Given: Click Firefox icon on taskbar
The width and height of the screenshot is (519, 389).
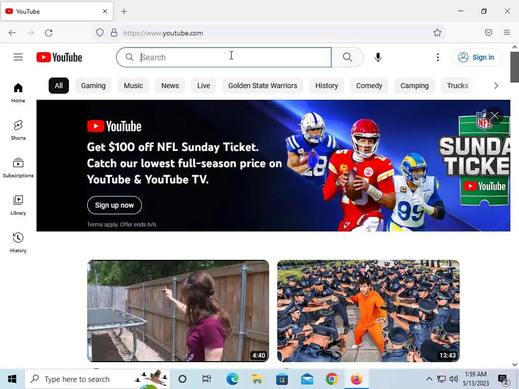Looking at the screenshot, I should [356, 379].
